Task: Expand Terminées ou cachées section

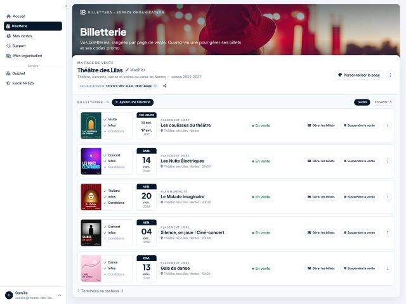Action: [x=100, y=291]
